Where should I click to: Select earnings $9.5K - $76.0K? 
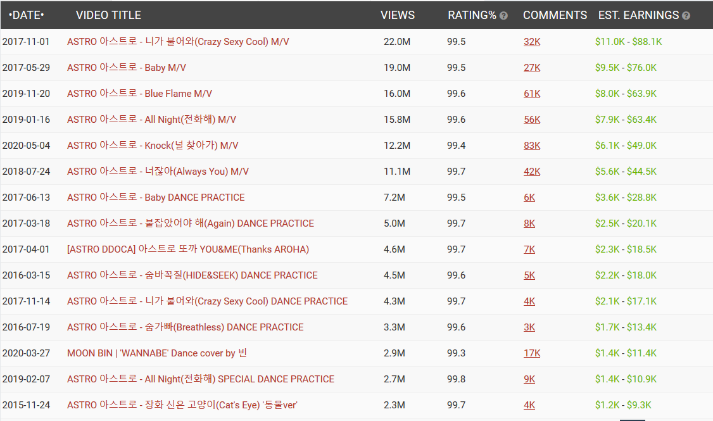pos(626,67)
